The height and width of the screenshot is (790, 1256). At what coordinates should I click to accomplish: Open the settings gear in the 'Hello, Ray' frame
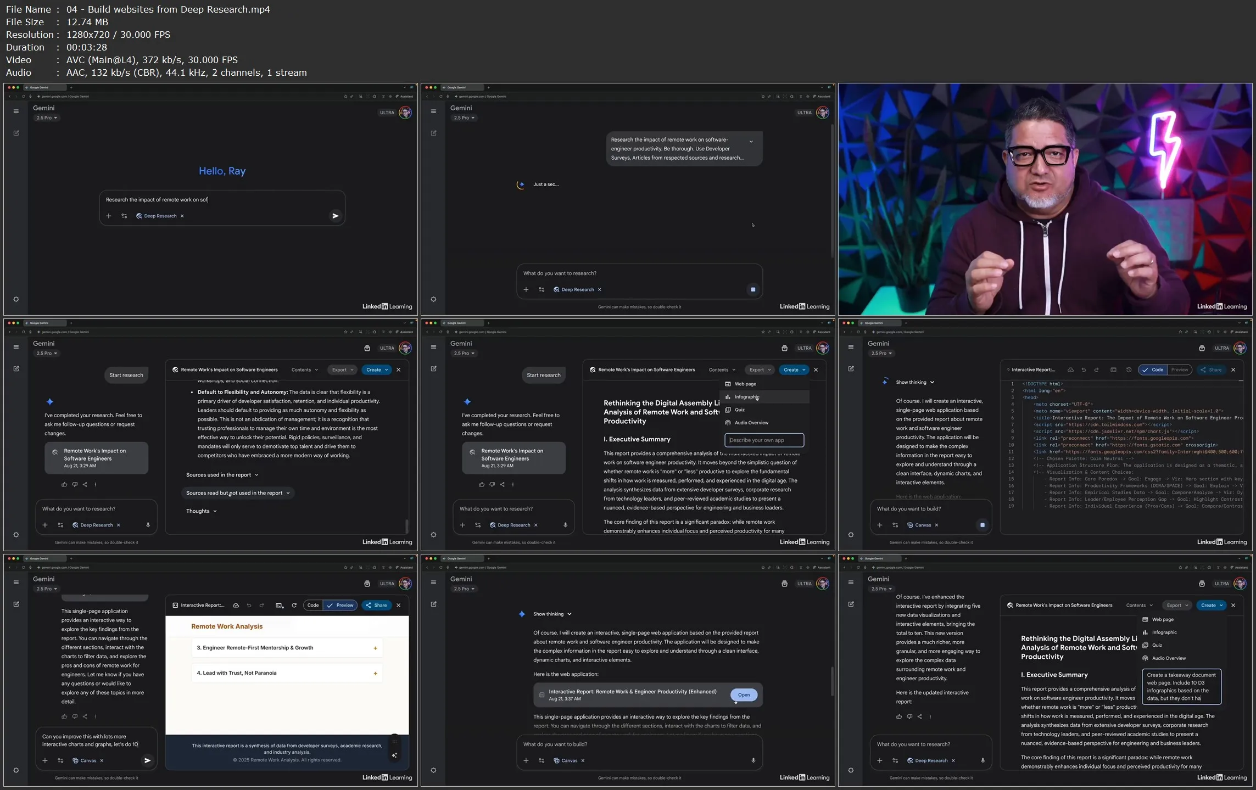pyautogui.click(x=16, y=299)
